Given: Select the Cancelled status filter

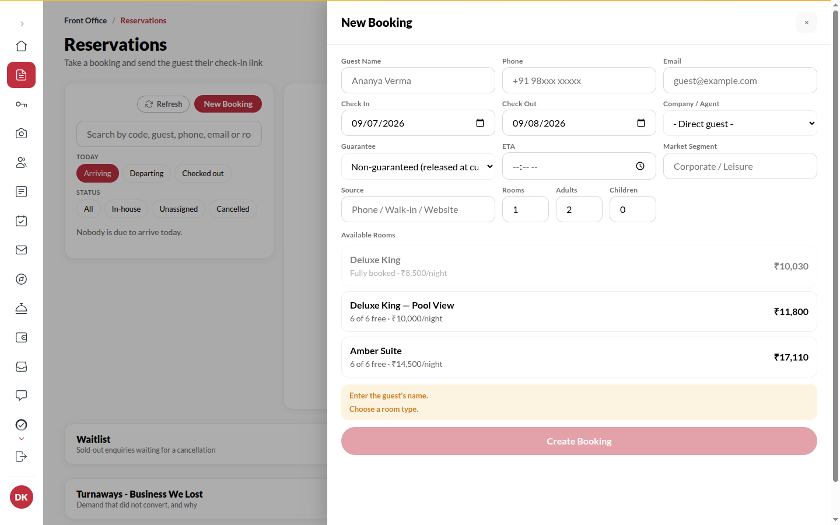Looking at the screenshot, I should (233, 209).
